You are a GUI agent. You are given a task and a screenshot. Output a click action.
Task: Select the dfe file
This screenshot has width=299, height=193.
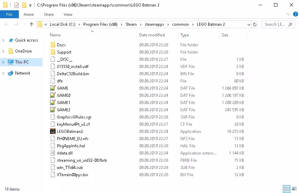pyautogui.click(x=60, y=81)
